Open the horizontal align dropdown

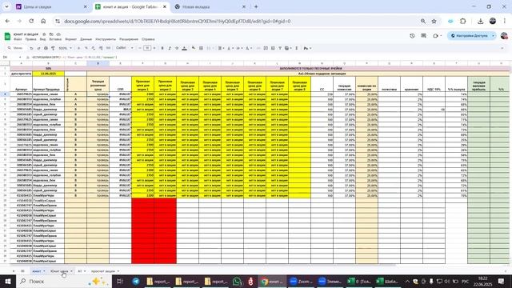[x=221, y=48]
